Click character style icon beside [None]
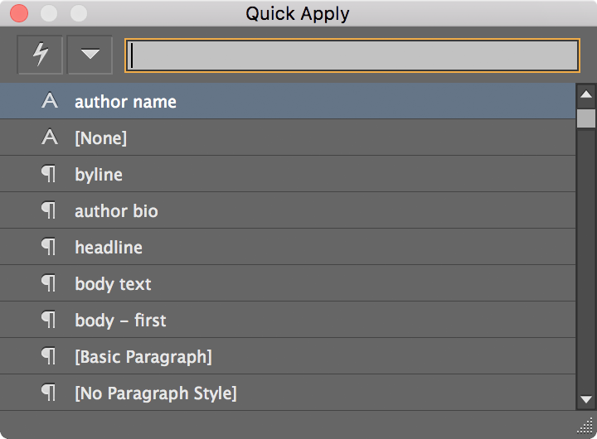This screenshot has width=597, height=439. coord(50,137)
